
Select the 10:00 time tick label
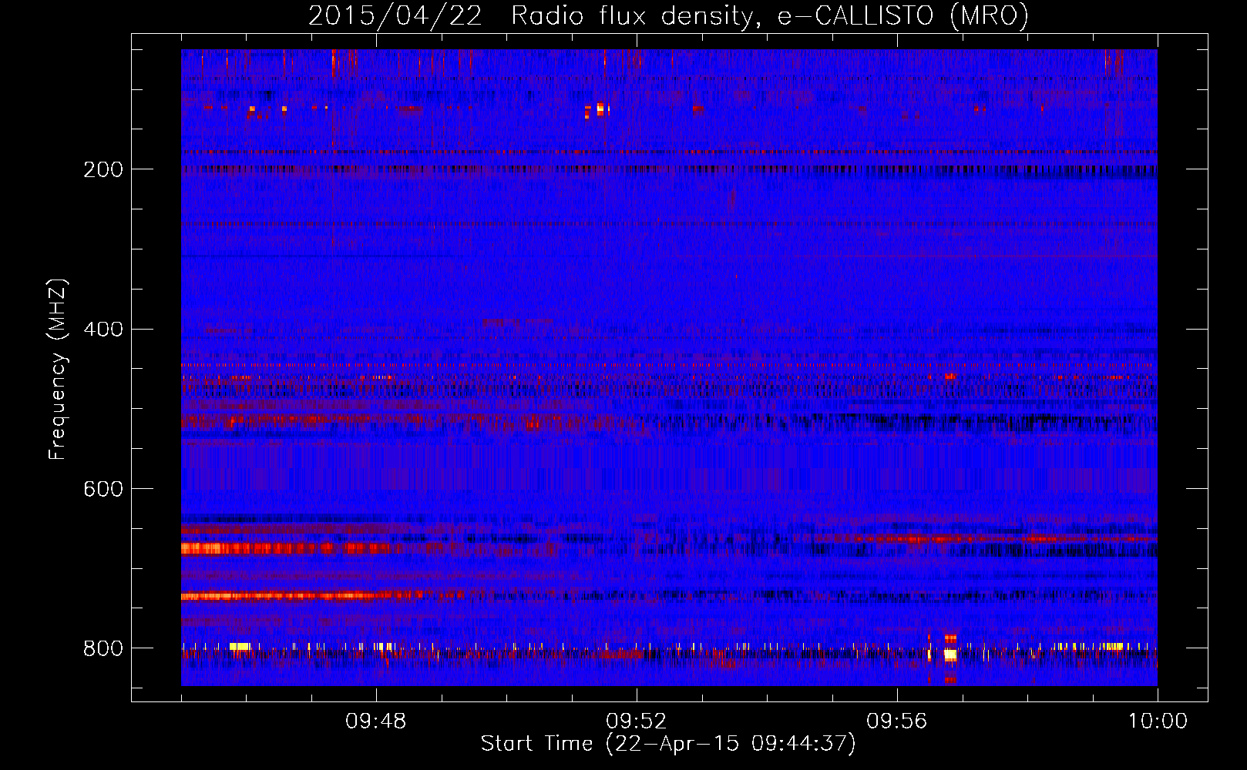1158,721
